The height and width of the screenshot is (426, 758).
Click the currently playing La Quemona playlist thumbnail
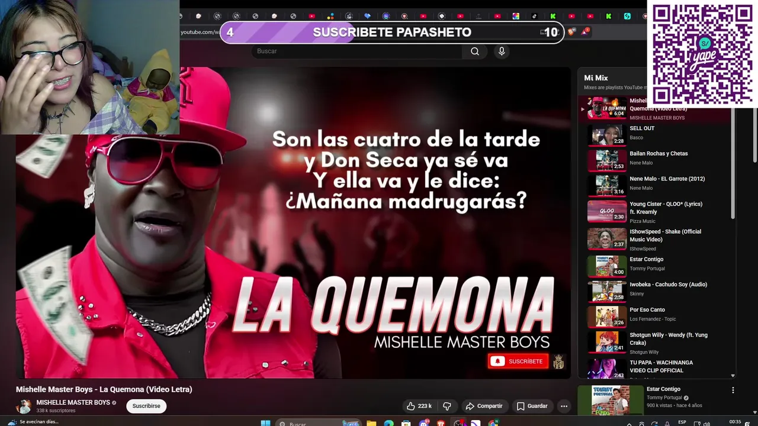pos(606,109)
